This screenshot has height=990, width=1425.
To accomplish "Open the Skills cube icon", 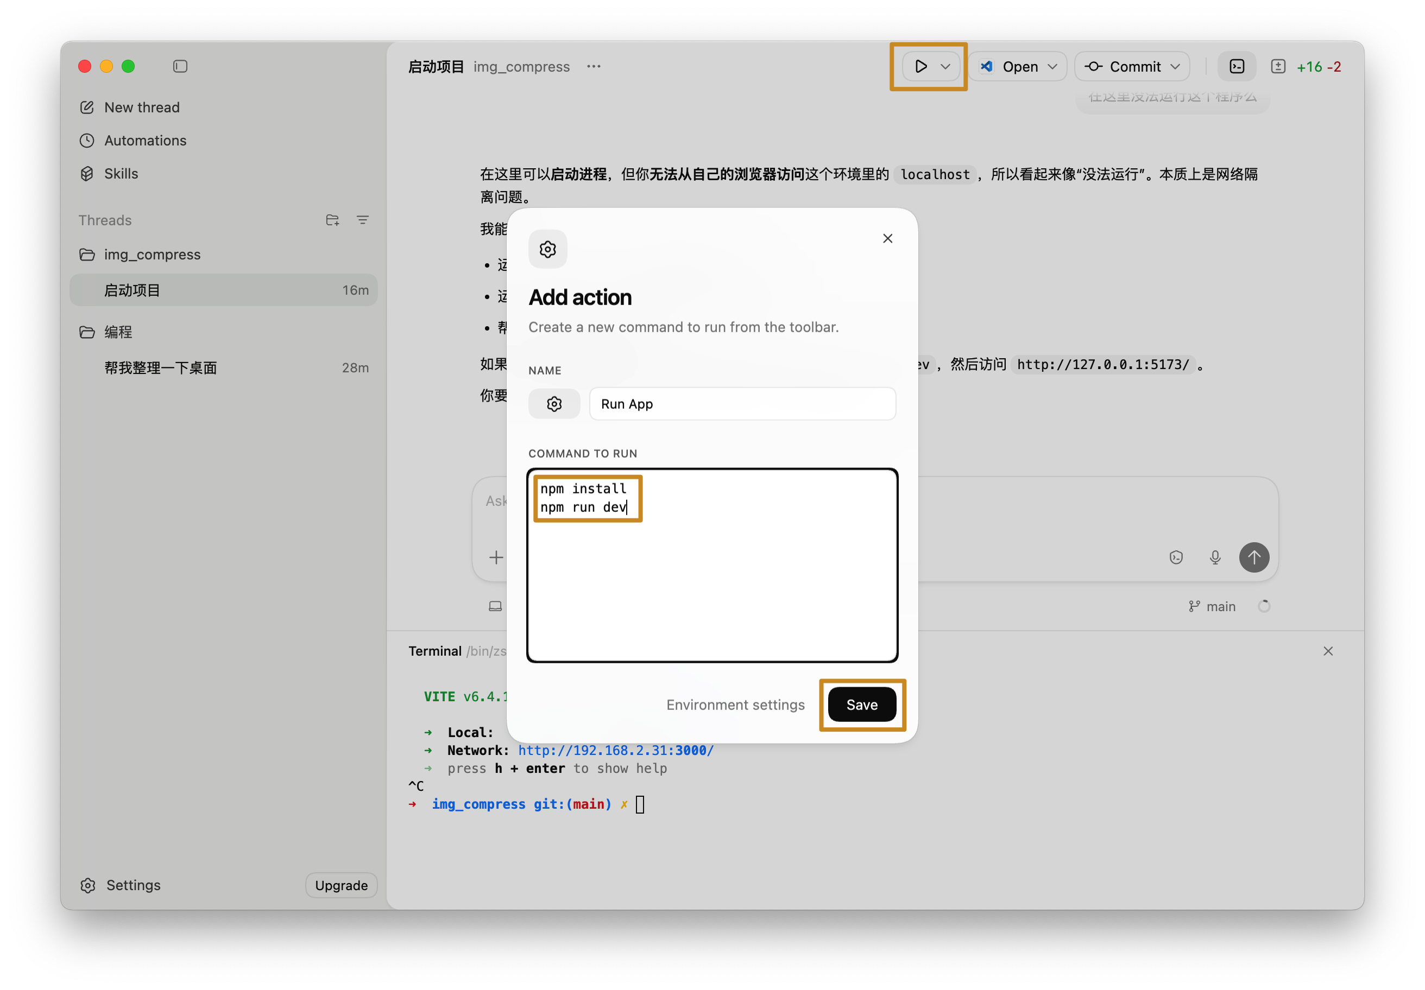I will click(87, 174).
